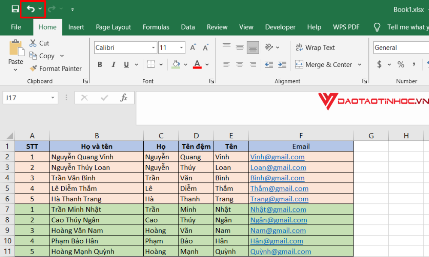Switch to the Formulas ribbon tab
This screenshot has height=257, width=429.
(x=156, y=27)
